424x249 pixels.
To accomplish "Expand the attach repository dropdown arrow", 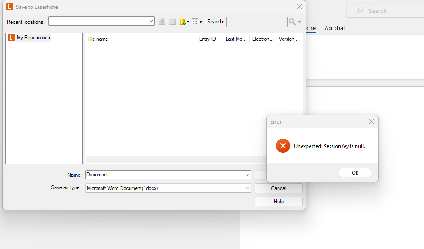I will (188, 22).
